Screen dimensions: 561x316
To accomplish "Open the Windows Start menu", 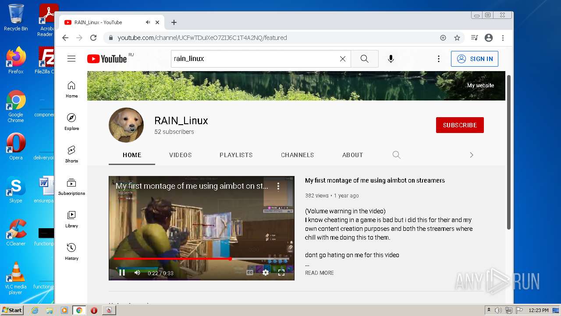I will click(12, 310).
